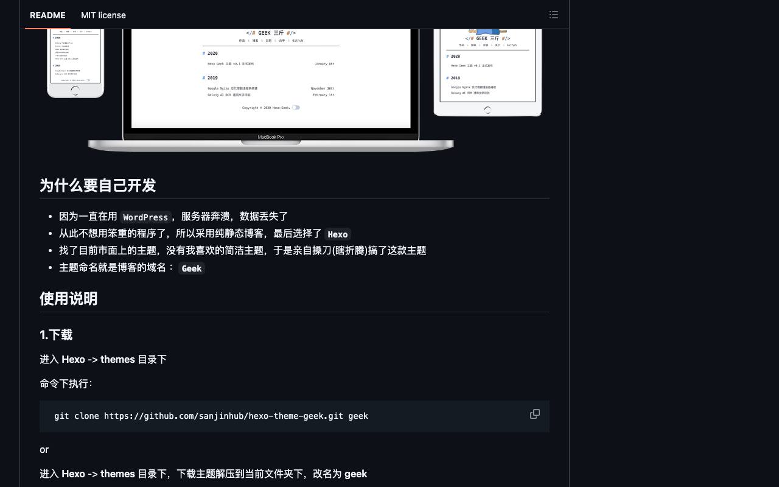Click the 使用说明 heading
This screenshot has height=487, width=779.
coord(69,299)
